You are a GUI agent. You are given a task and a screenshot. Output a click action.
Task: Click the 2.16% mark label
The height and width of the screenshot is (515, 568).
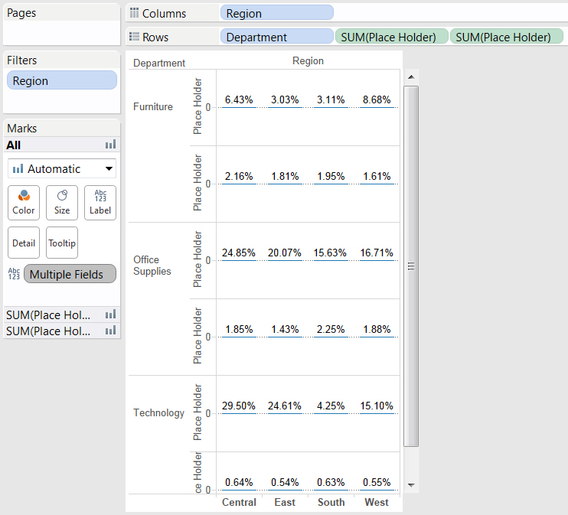click(x=239, y=176)
